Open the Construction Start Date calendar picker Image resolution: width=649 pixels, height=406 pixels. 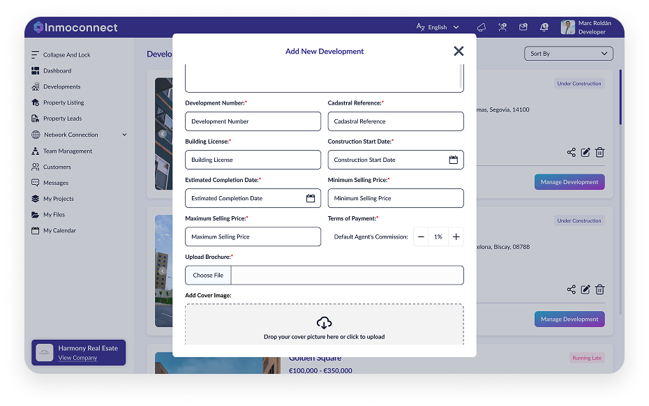[453, 160]
